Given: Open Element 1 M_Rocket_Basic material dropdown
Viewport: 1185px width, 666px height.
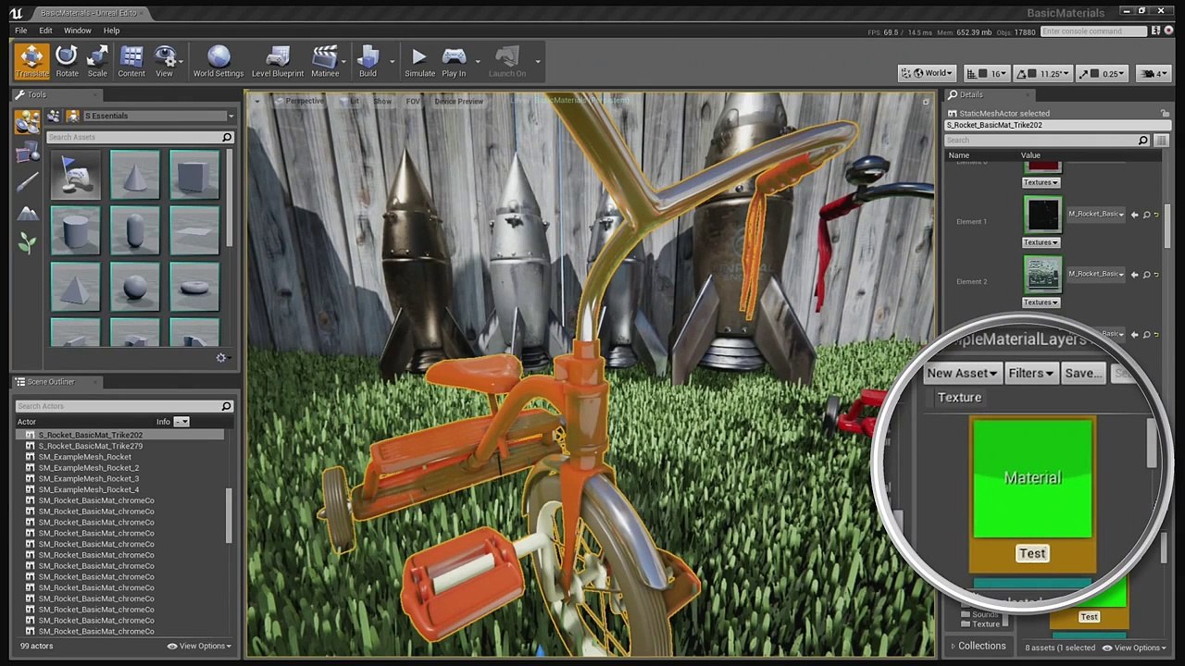Looking at the screenshot, I should tap(1097, 215).
